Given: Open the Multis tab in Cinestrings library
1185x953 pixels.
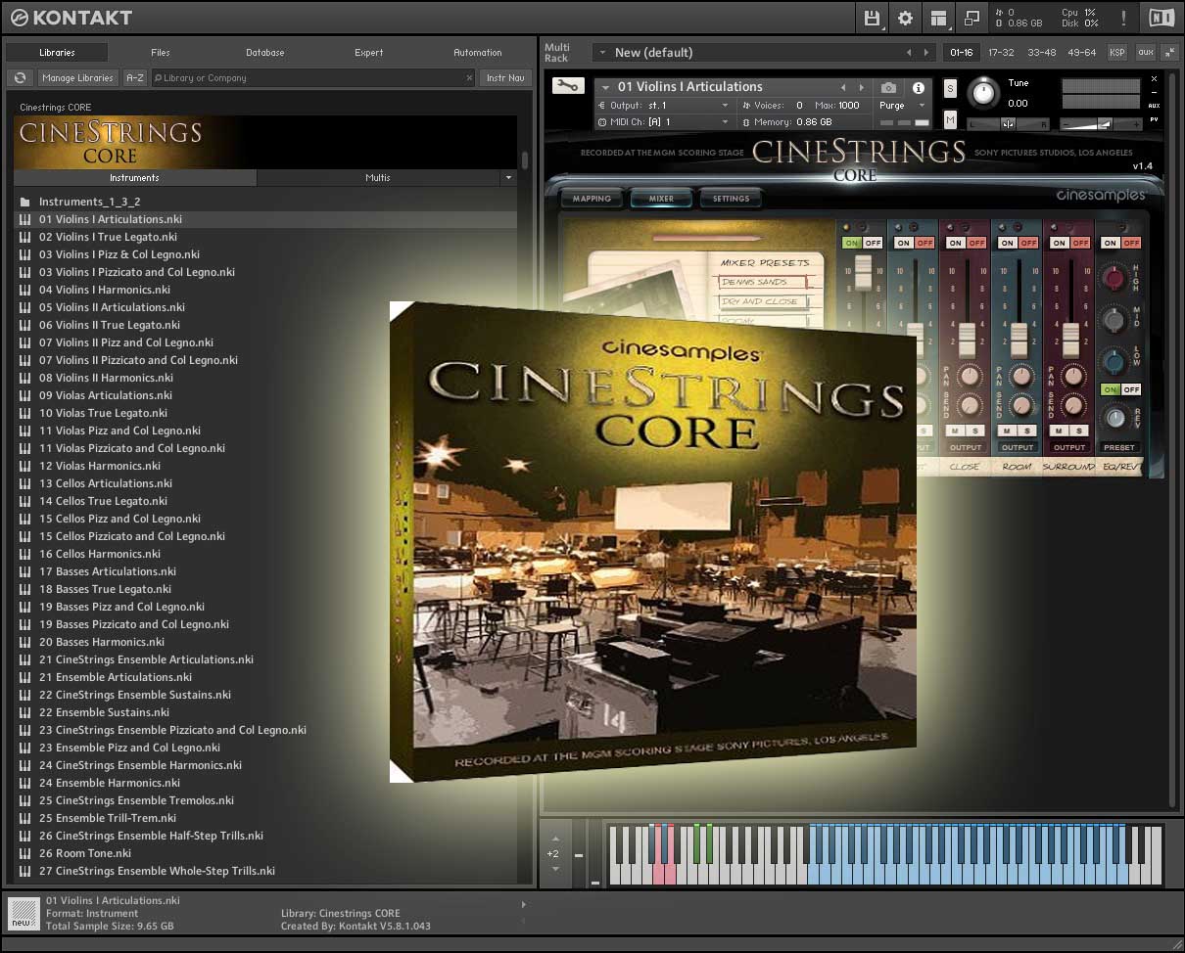Looking at the screenshot, I should [x=378, y=178].
